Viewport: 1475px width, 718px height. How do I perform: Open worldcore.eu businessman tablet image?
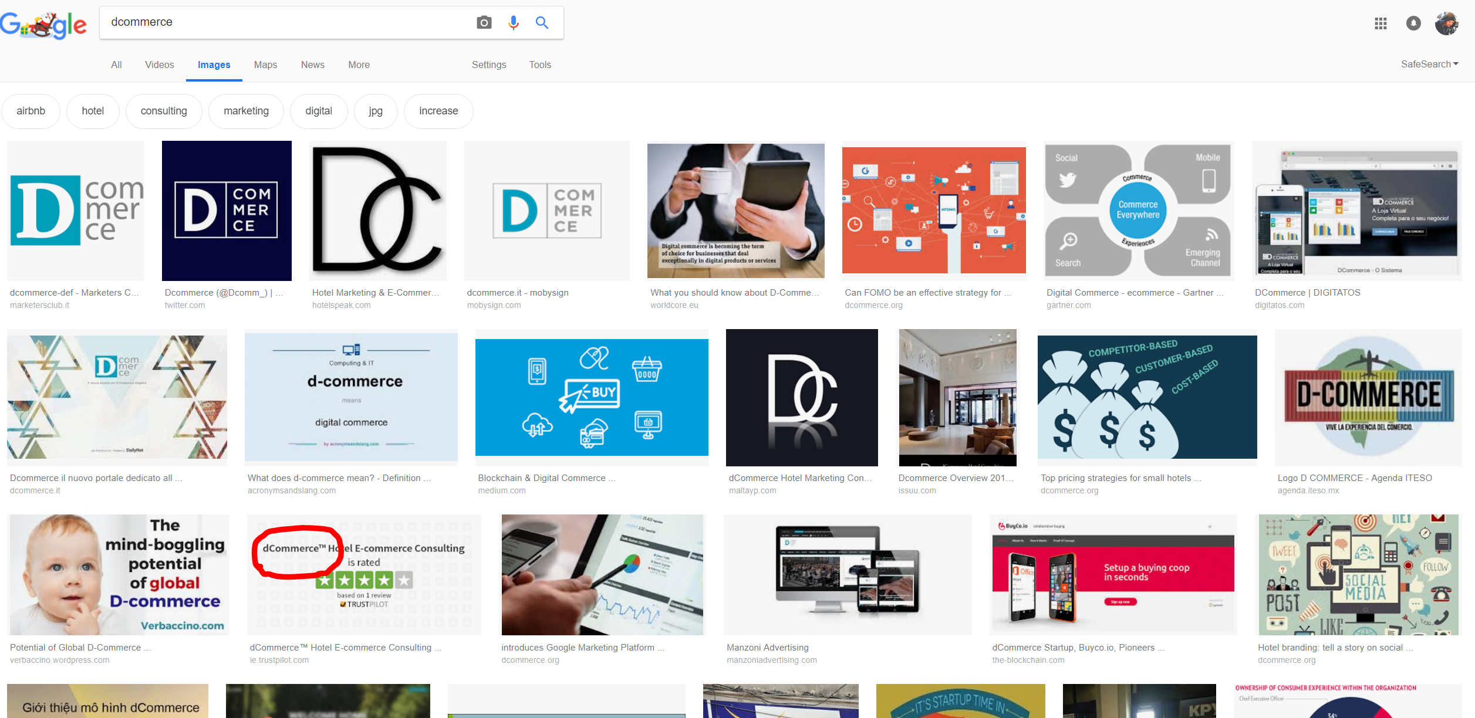click(x=735, y=211)
